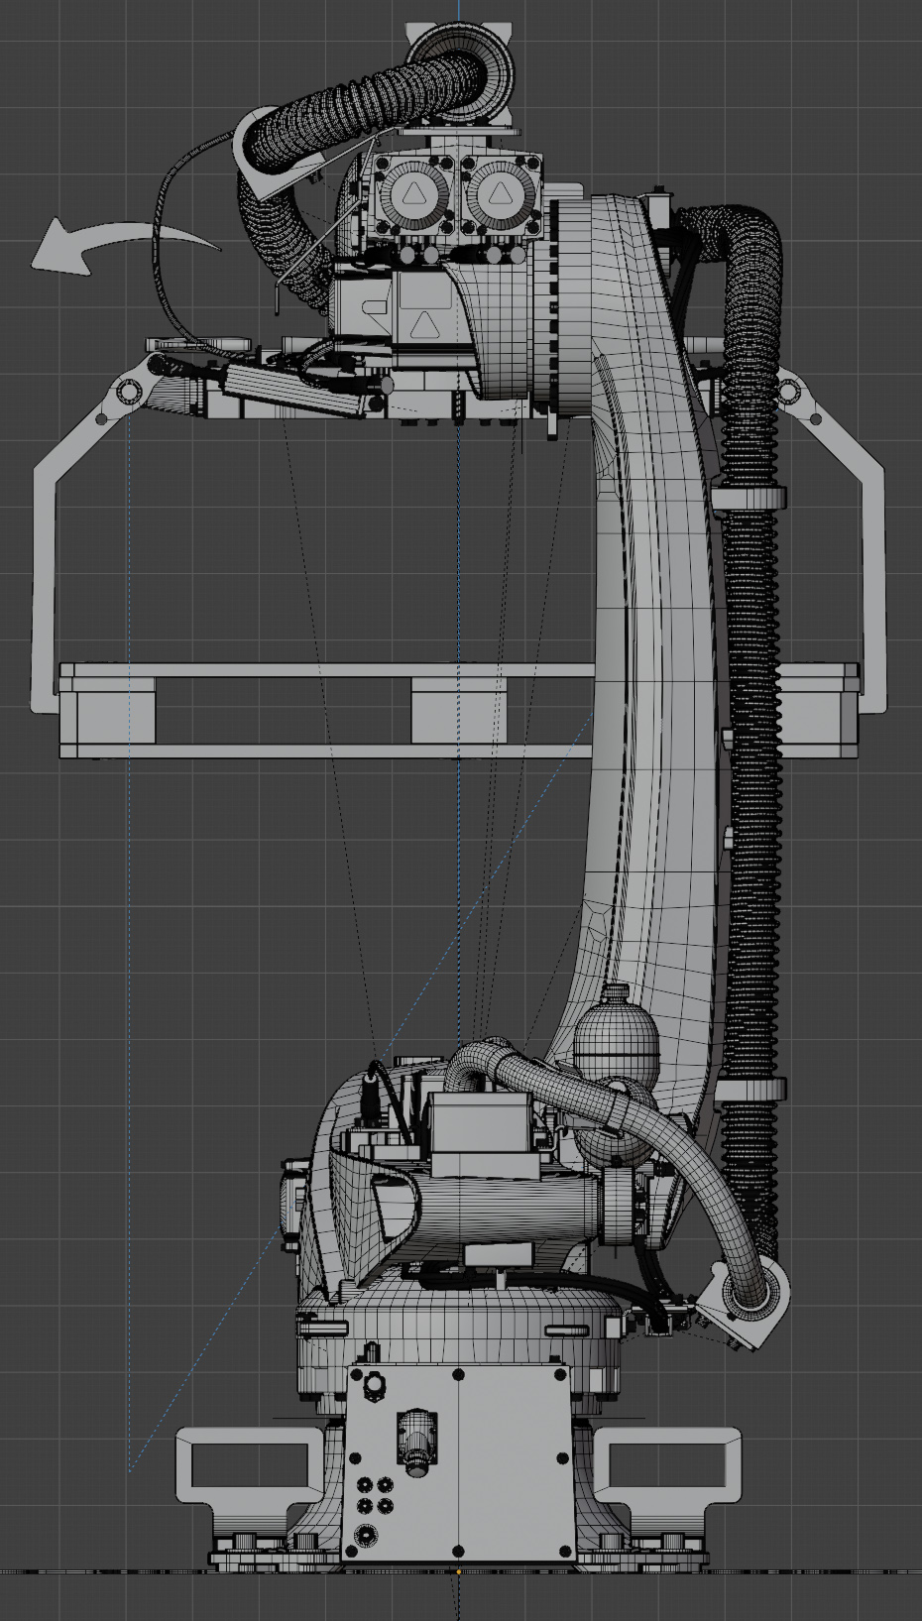Select the left forklift pocket on the base
Screen dimensions: 922x1621
249,1464
